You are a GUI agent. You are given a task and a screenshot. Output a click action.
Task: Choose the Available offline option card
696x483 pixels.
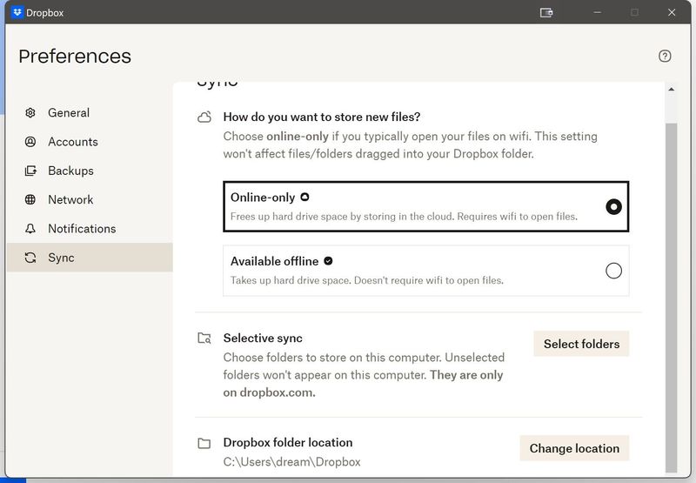[418, 271]
